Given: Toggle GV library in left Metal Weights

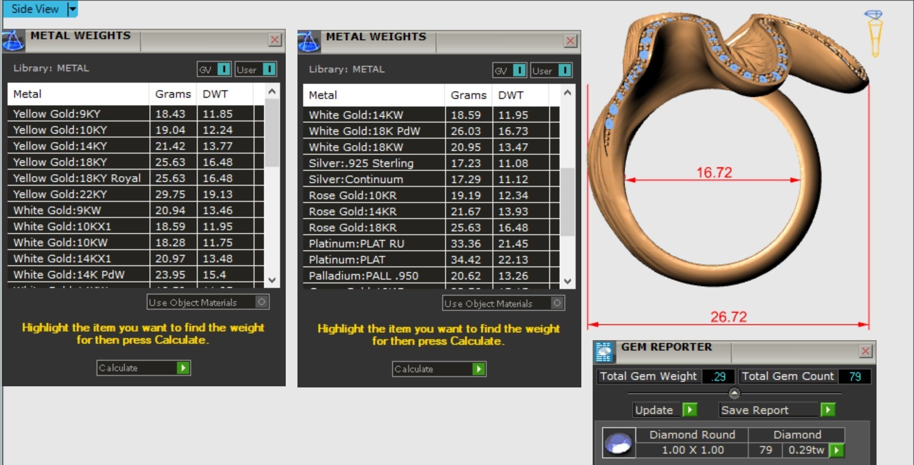Looking at the screenshot, I should pos(224,69).
